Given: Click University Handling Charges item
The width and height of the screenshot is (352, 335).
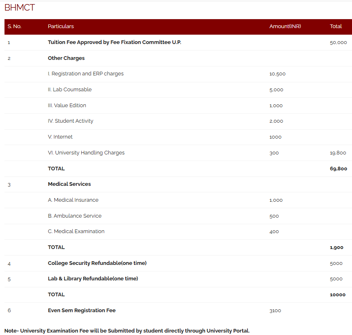Looking at the screenshot, I should [86, 153].
